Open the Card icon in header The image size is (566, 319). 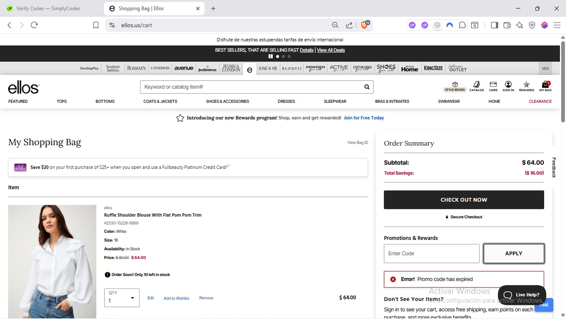(x=493, y=87)
